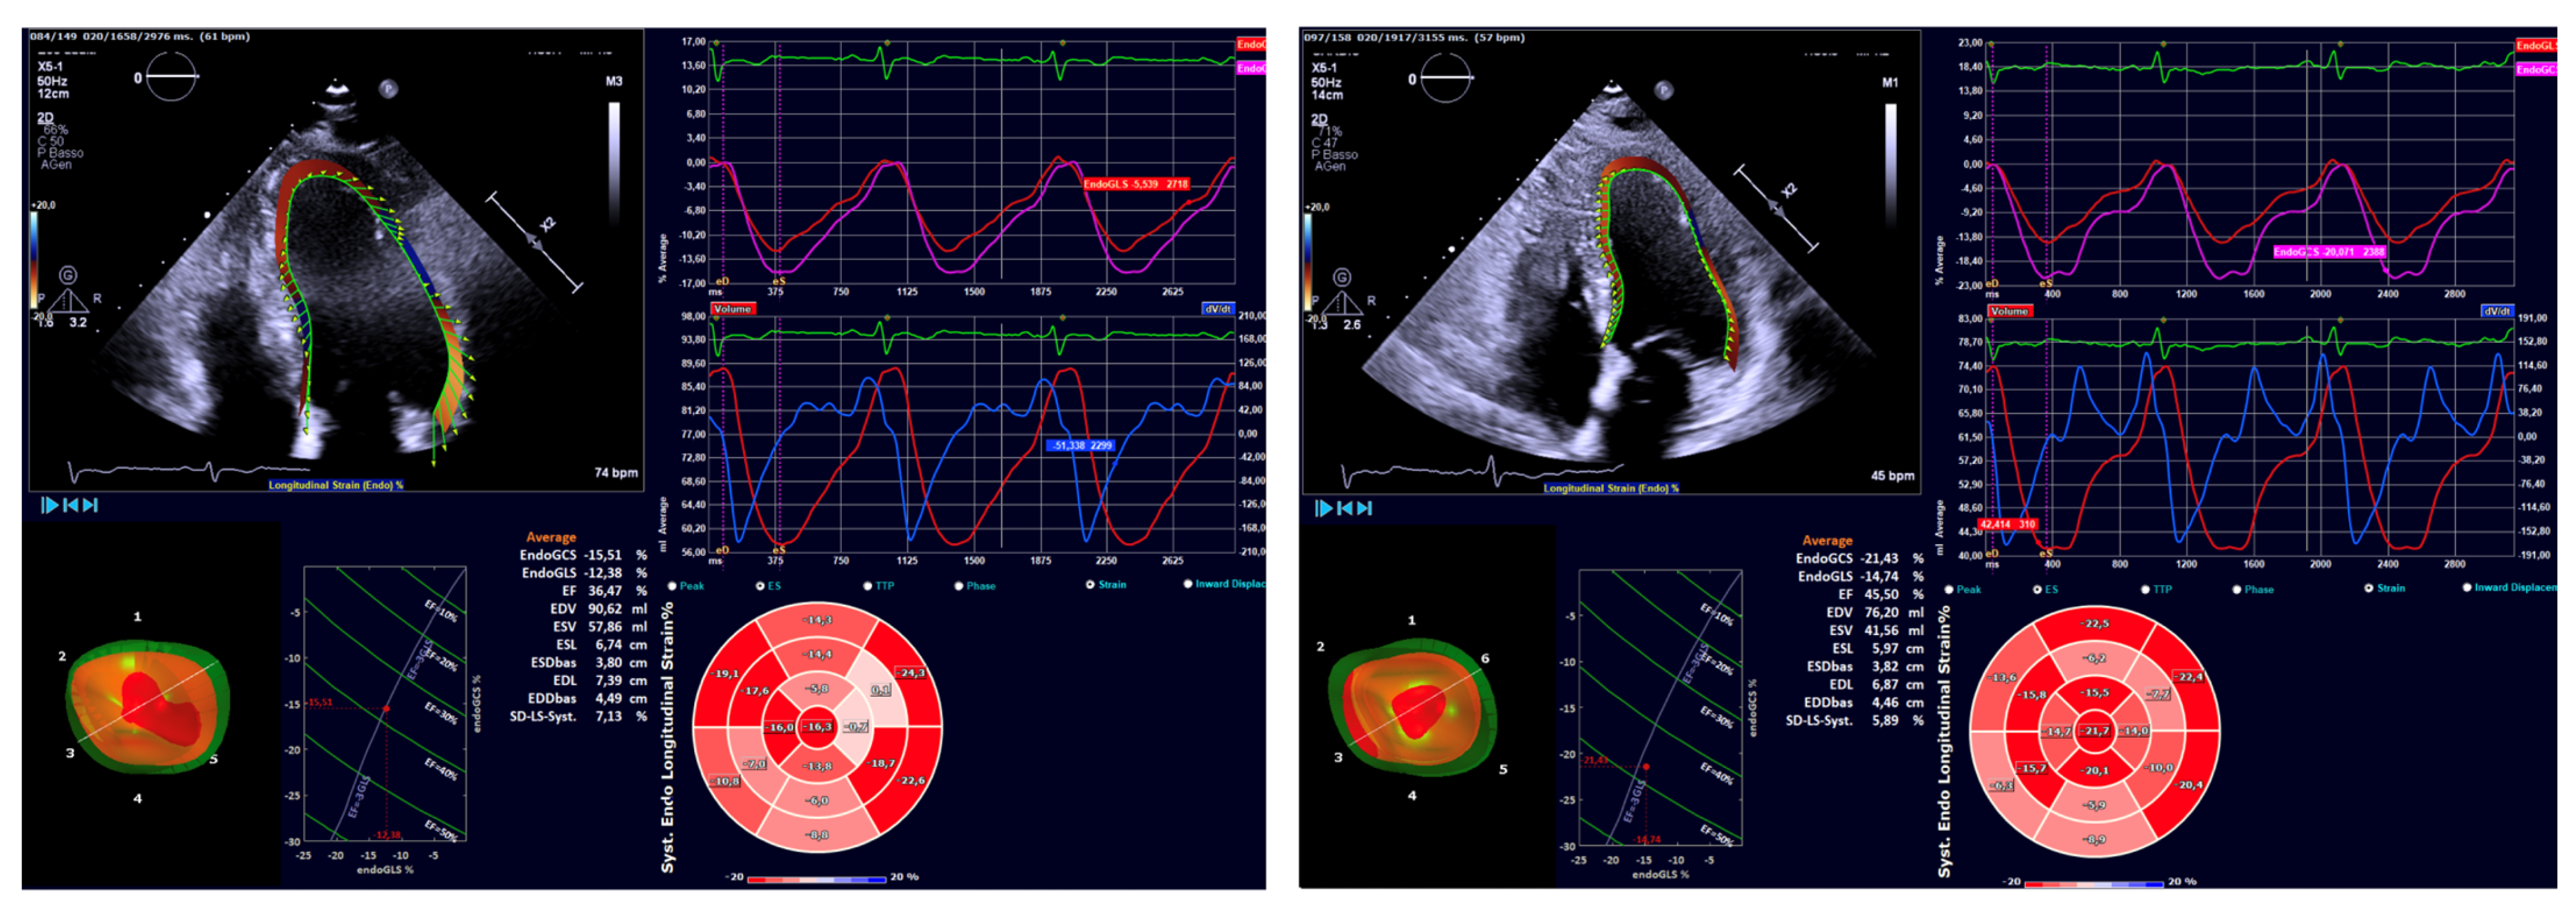Click the X2 depth caliper on right echo image
2576x910 pixels.
[x=1776, y=207]
